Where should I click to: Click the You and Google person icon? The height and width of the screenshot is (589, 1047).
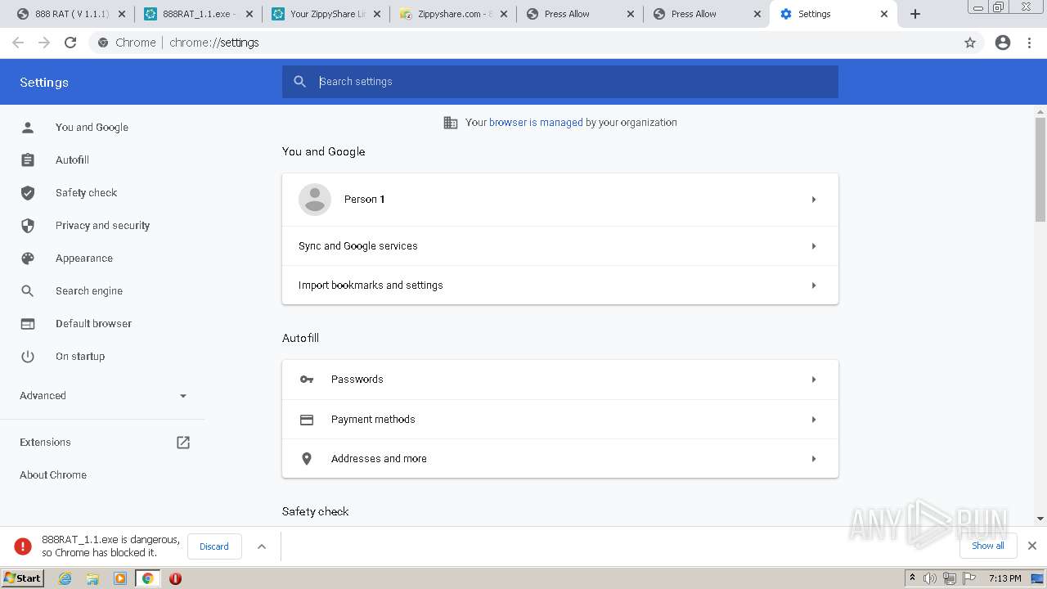[28, 127]
